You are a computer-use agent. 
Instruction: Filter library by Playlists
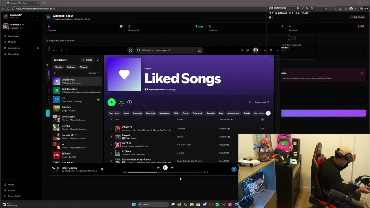coord(59,67)
